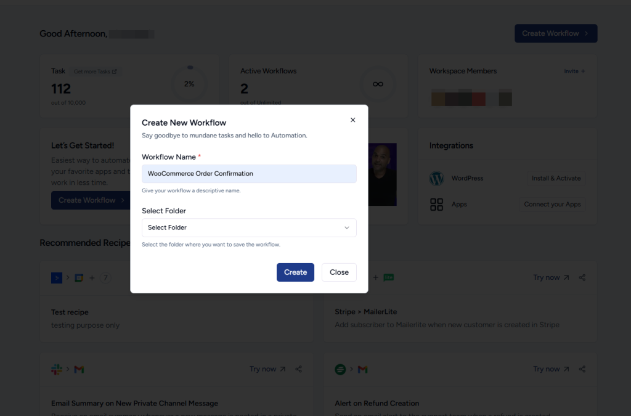The image size is (631, 416).
Task: Click Try now on Alert on Refund recipe
Action: (x=551, y=369)
